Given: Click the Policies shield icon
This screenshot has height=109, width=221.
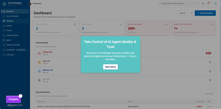Looking at the screenshot, I should 4,30.
